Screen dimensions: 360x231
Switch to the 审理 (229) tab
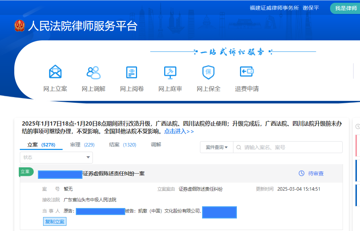click(x=82, y=145)
